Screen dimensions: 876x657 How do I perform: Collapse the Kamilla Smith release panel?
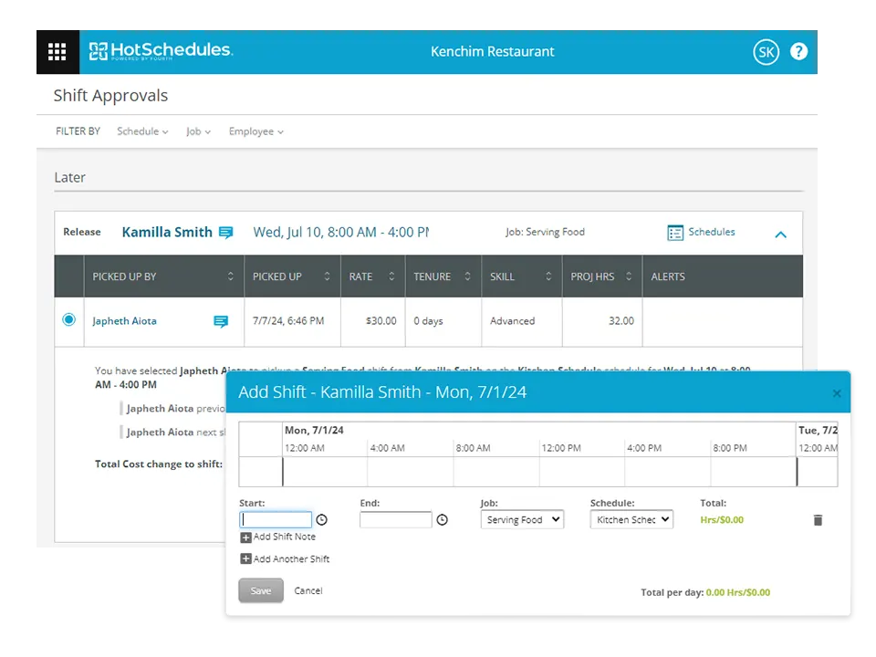[780, 235]
